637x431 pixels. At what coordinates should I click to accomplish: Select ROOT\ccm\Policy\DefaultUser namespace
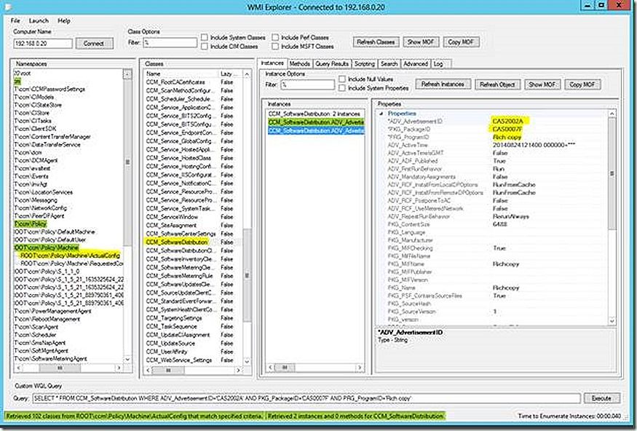pyautogui.click(x=50, y=240)
